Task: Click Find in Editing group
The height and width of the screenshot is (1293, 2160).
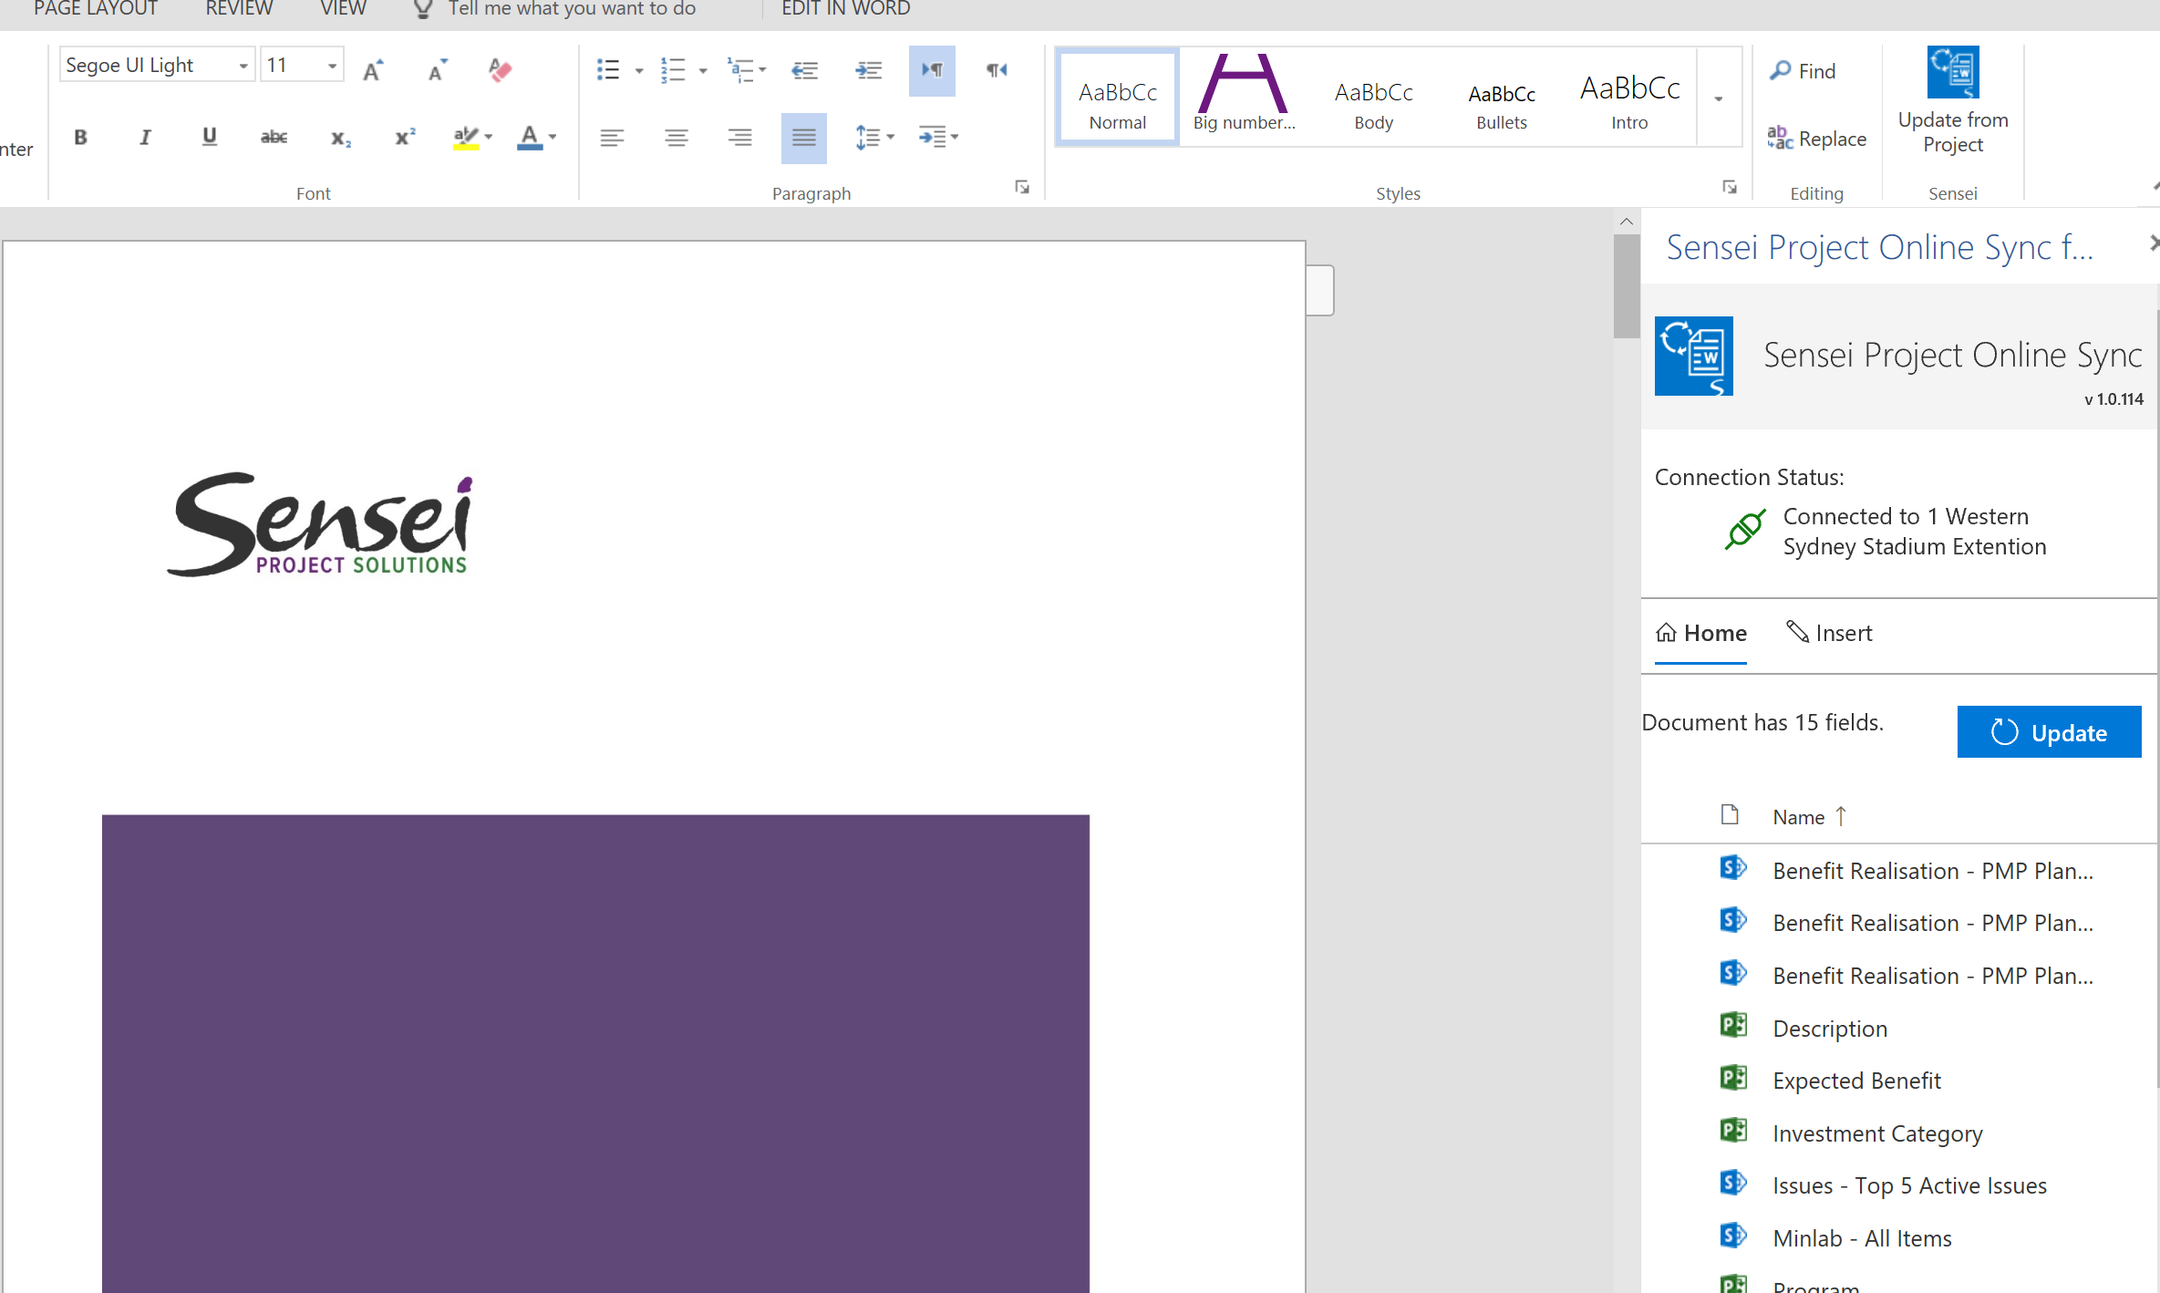Action: click(x=1803, y=71)
